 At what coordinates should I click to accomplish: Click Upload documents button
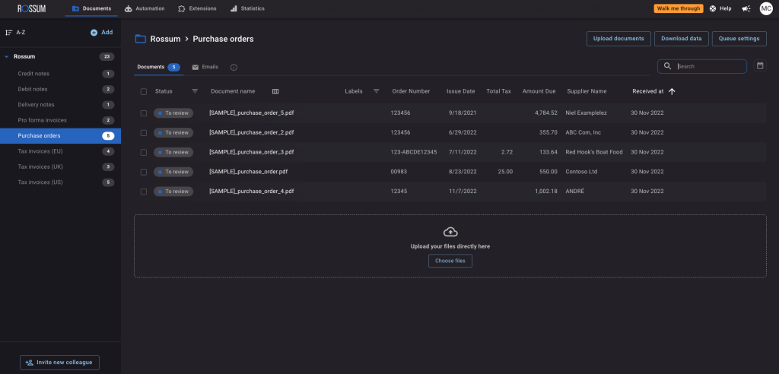(618, 39)
